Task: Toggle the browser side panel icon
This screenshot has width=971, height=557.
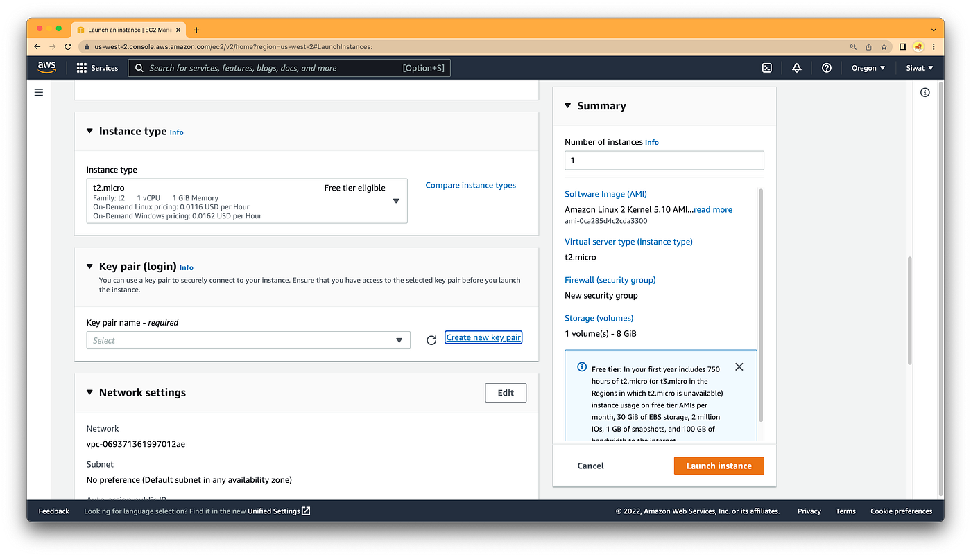Action: pos(903,46)
